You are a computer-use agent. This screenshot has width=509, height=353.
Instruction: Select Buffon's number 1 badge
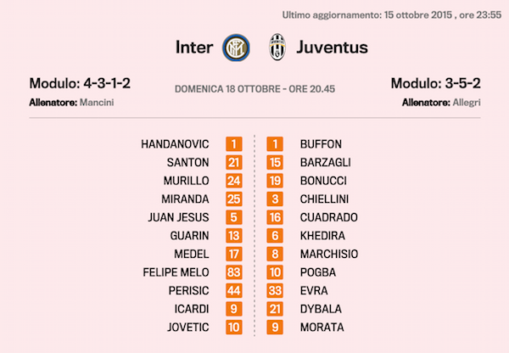pyautogui.click(x=276, y=144)
